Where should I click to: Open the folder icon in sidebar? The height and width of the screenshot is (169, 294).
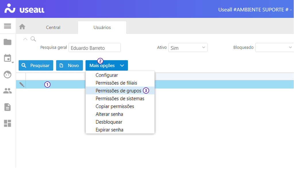tap(7, 42)
